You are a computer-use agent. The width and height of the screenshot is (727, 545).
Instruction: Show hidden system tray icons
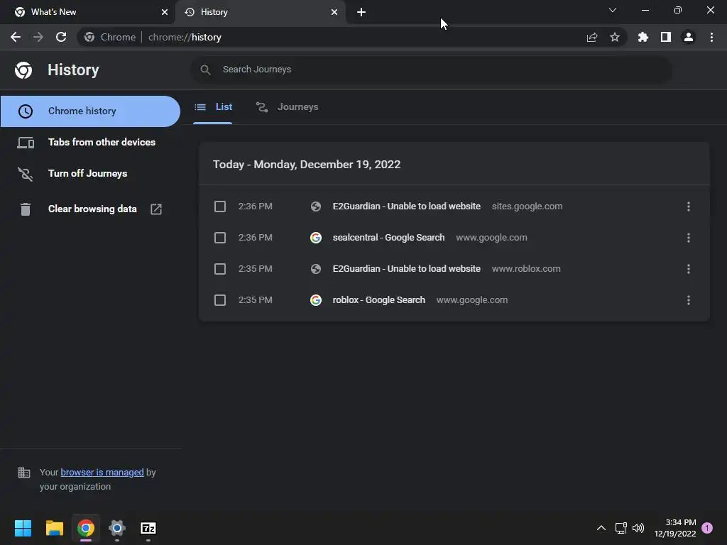[601, 528]
